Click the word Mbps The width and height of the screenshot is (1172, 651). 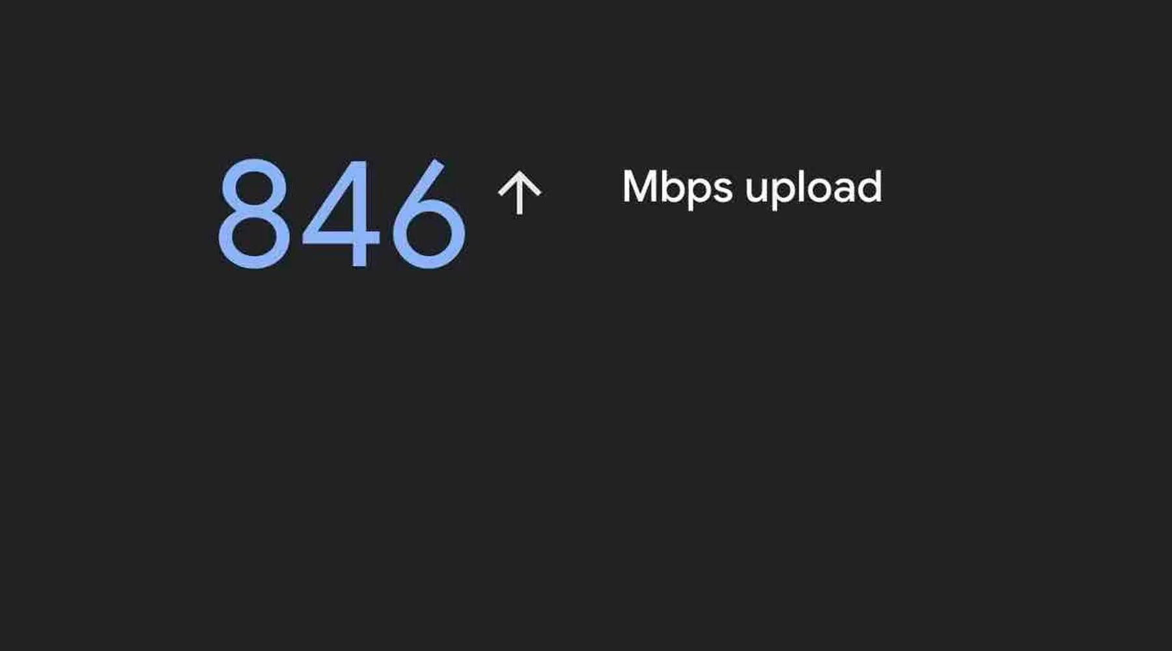677,189
